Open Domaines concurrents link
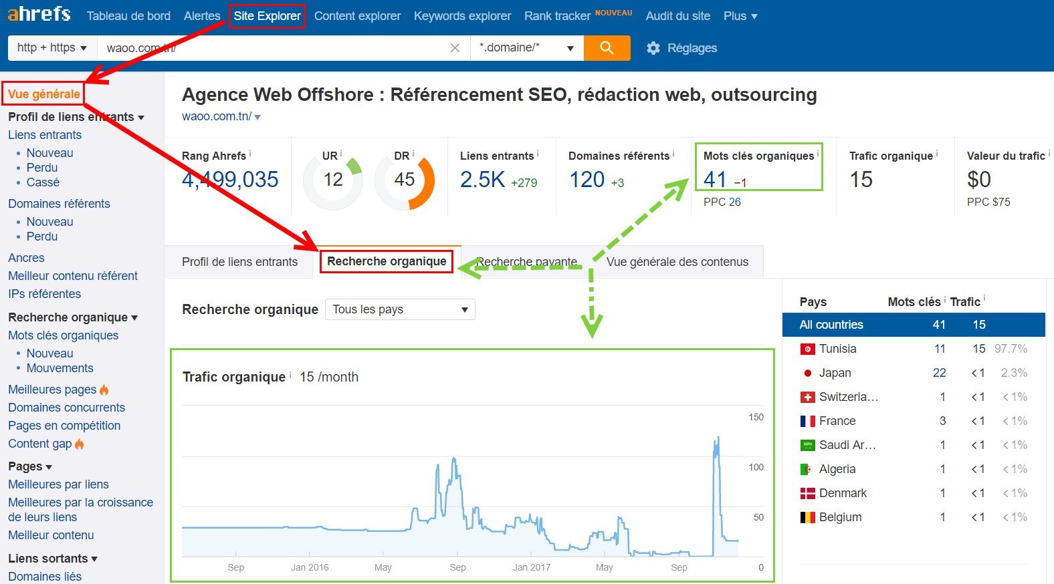 click(66, 408)
